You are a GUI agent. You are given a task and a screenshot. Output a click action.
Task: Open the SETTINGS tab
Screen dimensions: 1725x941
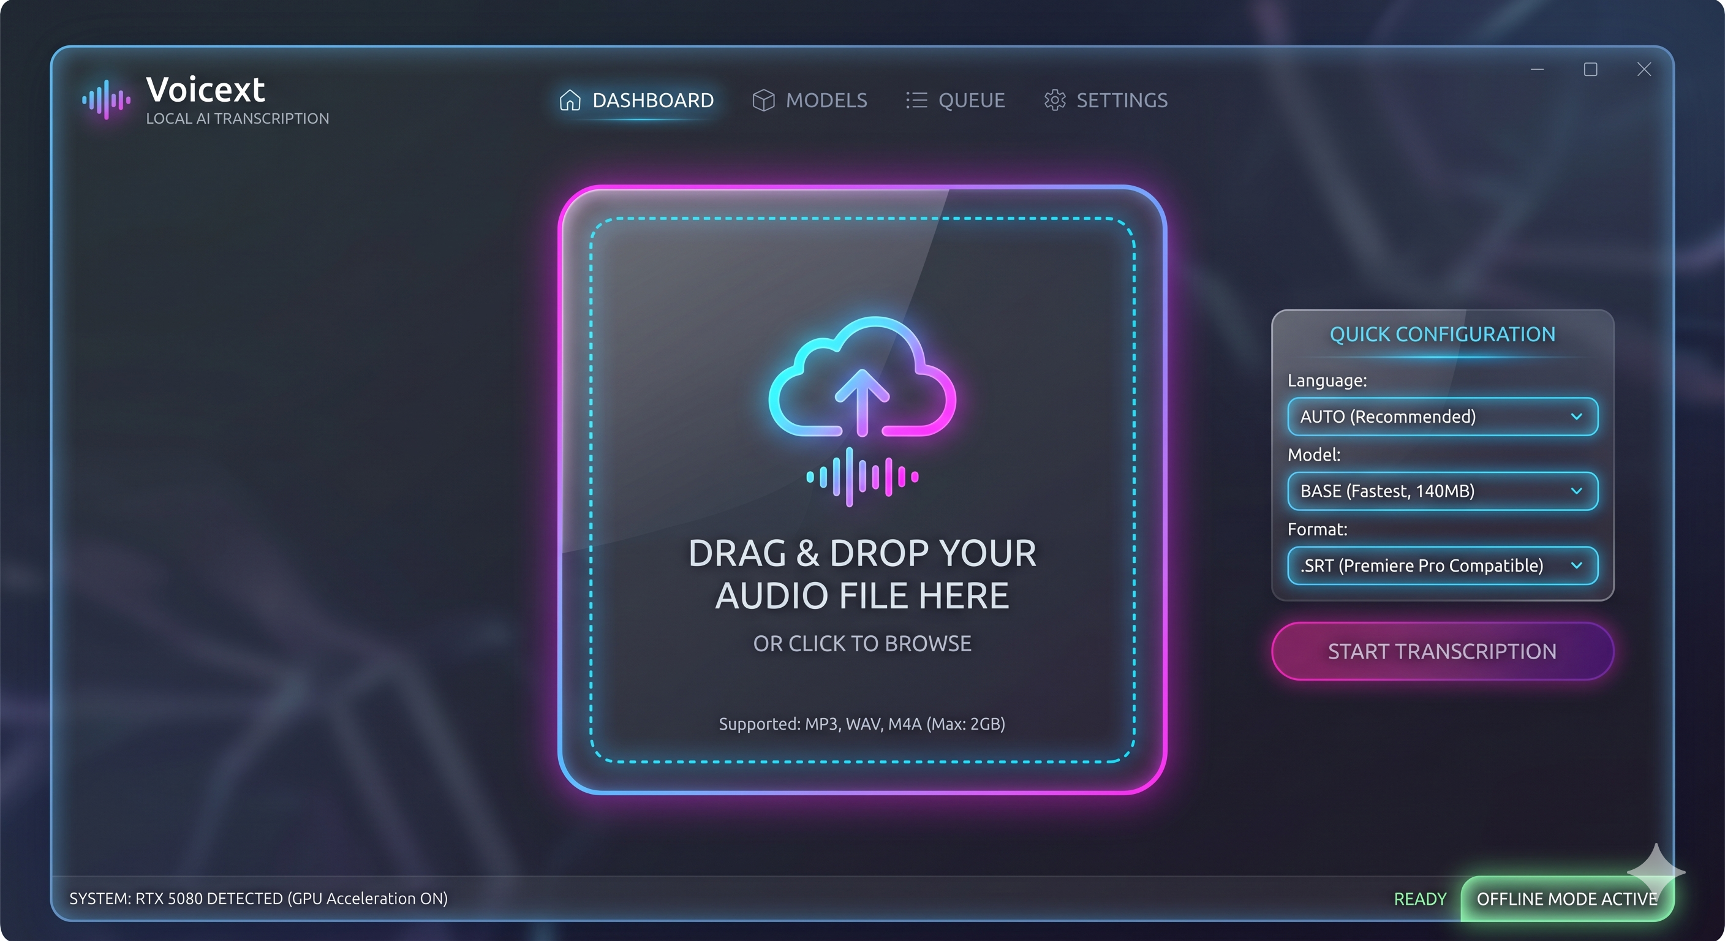pyautogui.click(x=1106, y=100)
